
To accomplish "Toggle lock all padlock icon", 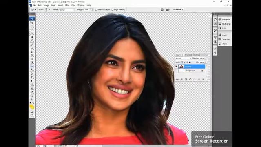I will pyautogui.click(x=190, y=62).
